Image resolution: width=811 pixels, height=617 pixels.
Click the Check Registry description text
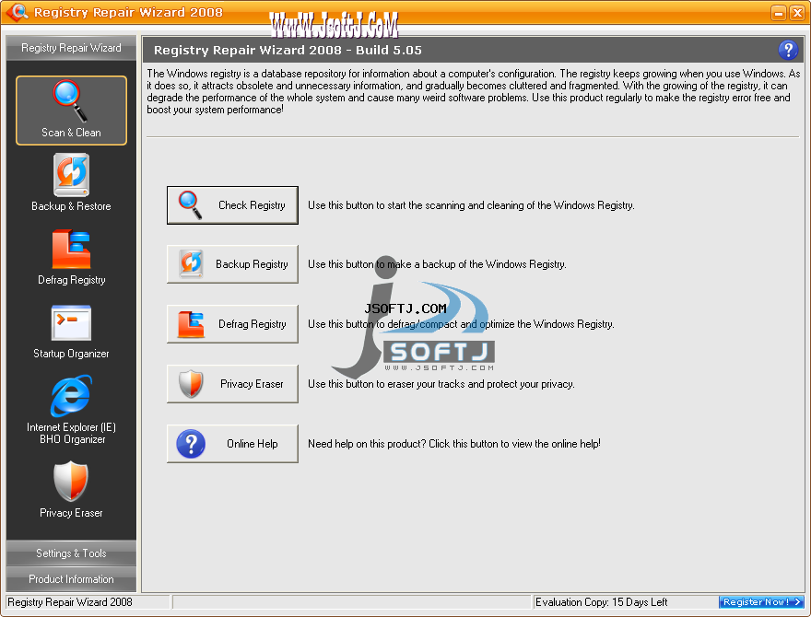point(471,205)
